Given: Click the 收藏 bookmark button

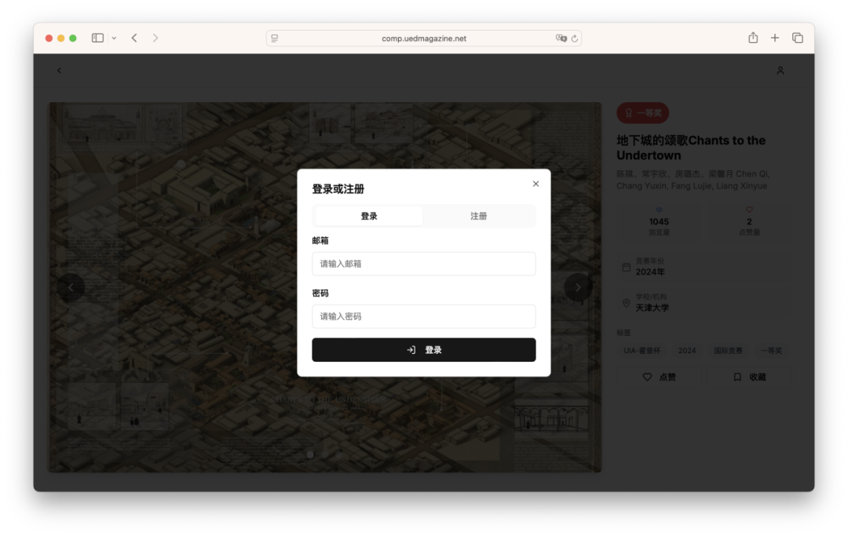Looking at the screenshot, I should point(749,377).
